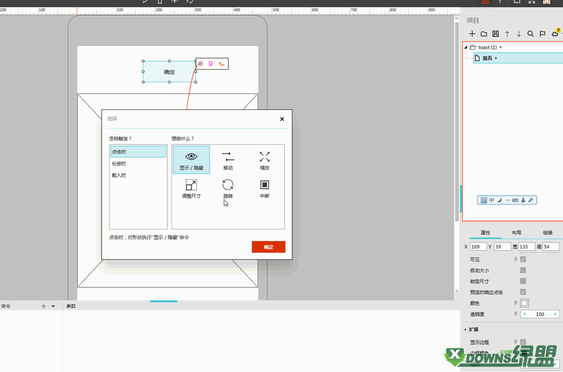This screenshot has height=372, width=563.
Task: Open project with the folder icon
Action: [x=484, y=34]
